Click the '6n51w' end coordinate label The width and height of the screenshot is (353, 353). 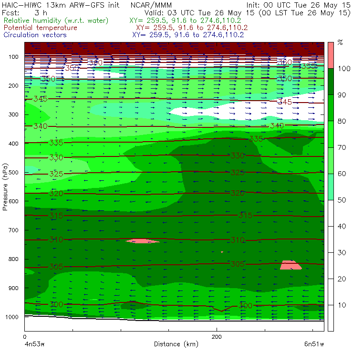[x=314, y=344]
